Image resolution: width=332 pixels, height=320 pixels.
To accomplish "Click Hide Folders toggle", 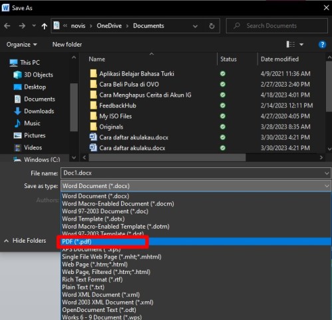I will click(x=25, y=241).
